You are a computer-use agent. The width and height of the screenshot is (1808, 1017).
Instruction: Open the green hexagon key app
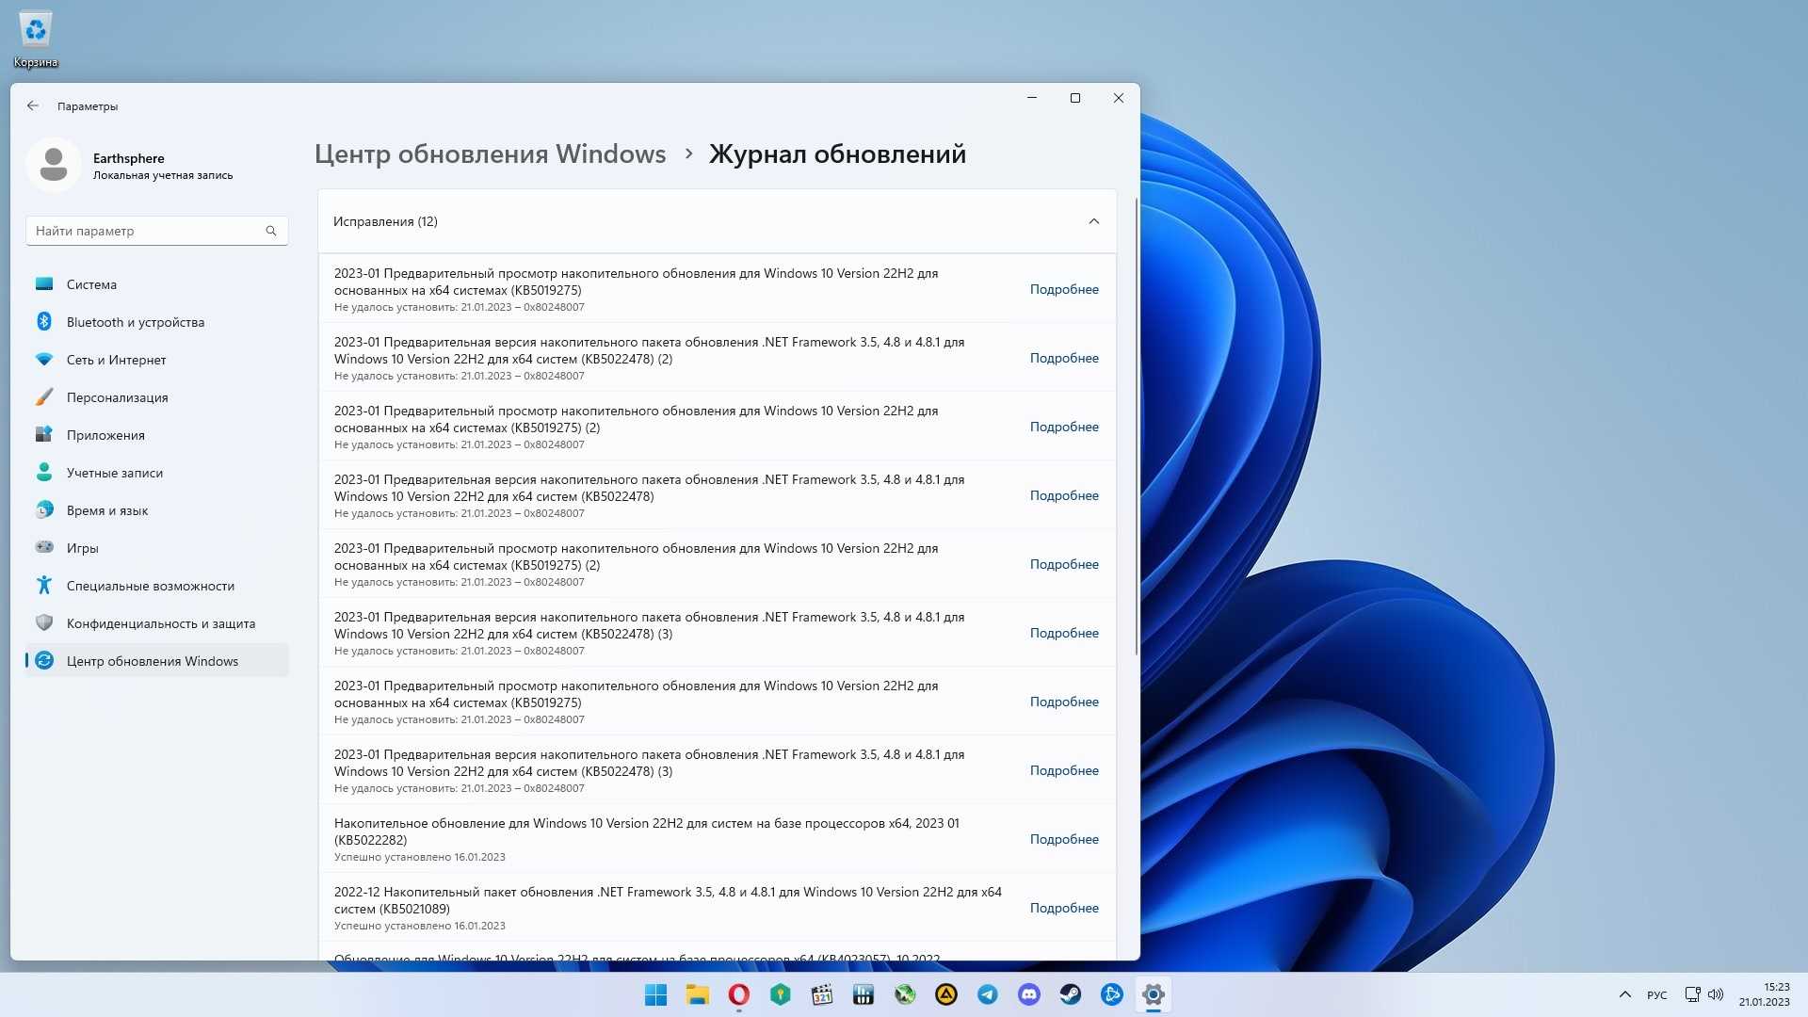coord(780,994)
